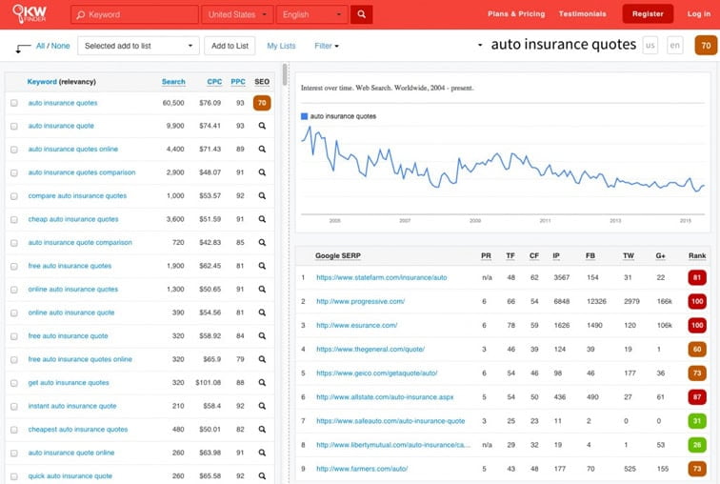Analyze SEO for cheapest auto insurance quotes

262,430
